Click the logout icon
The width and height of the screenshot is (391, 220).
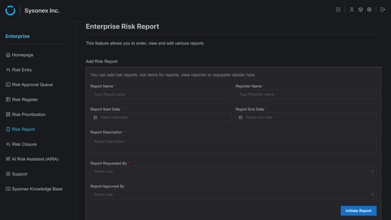pyautogui.click(x=383, y=10)
